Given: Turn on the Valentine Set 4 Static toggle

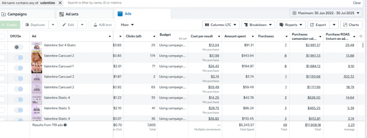Looking at the screenshot, I should pos(19,47).
